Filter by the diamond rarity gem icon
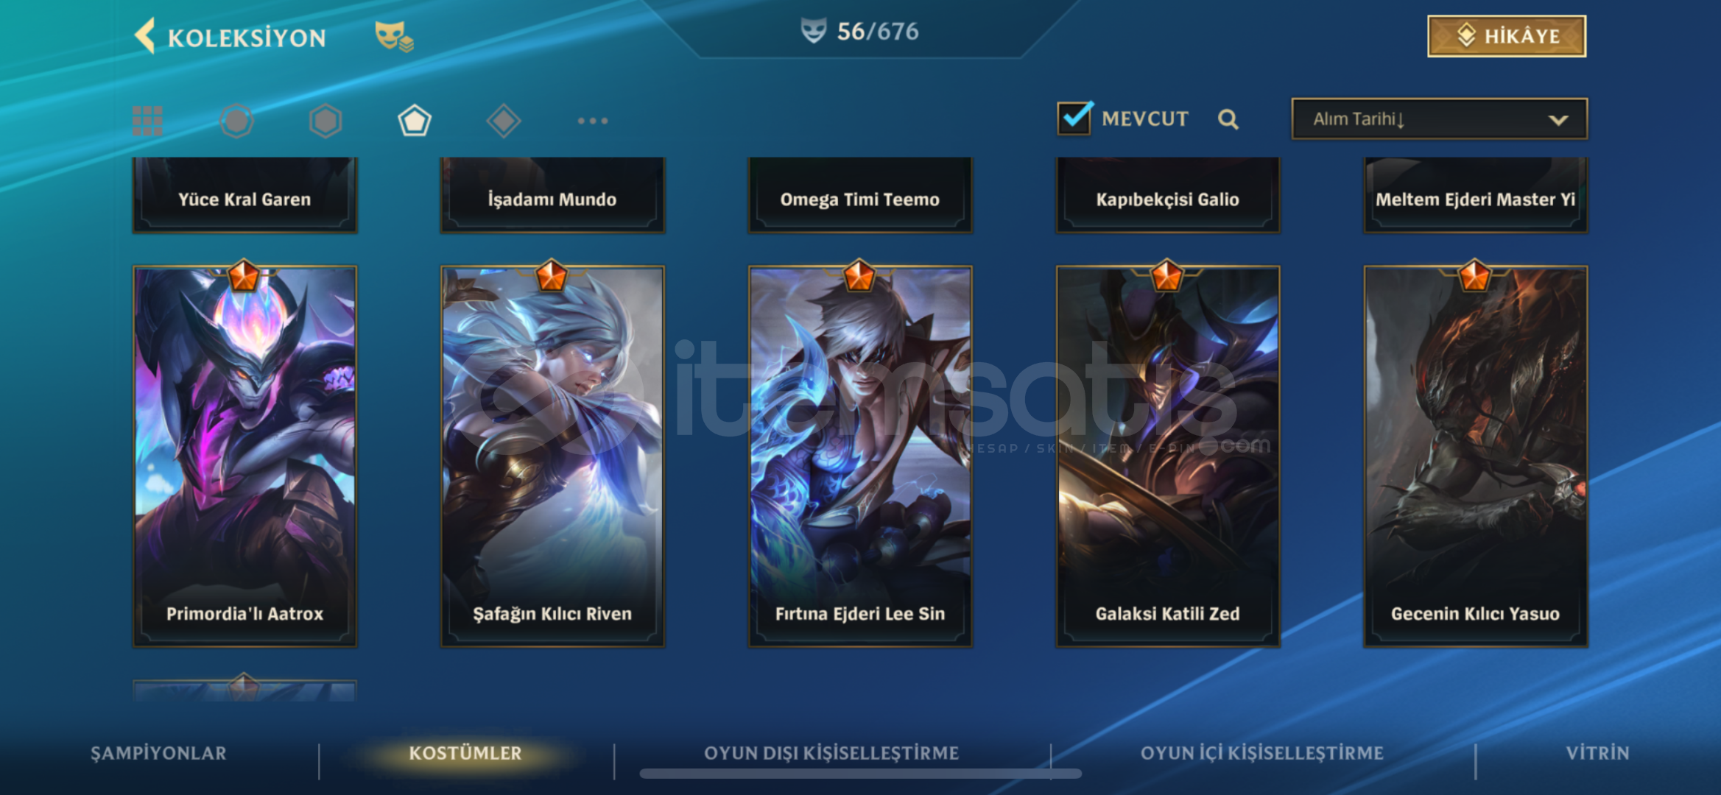 point(504,121)
